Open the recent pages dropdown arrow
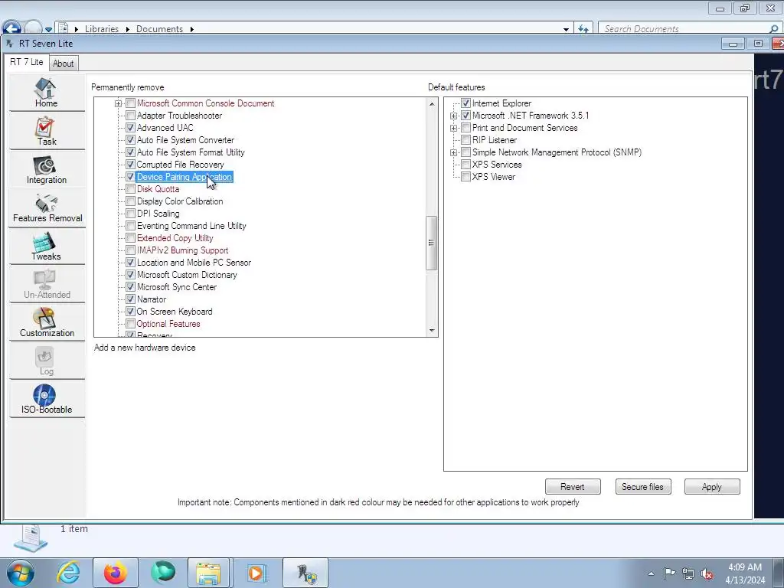Screen dimensions: 784x588 tap(48, 30)
